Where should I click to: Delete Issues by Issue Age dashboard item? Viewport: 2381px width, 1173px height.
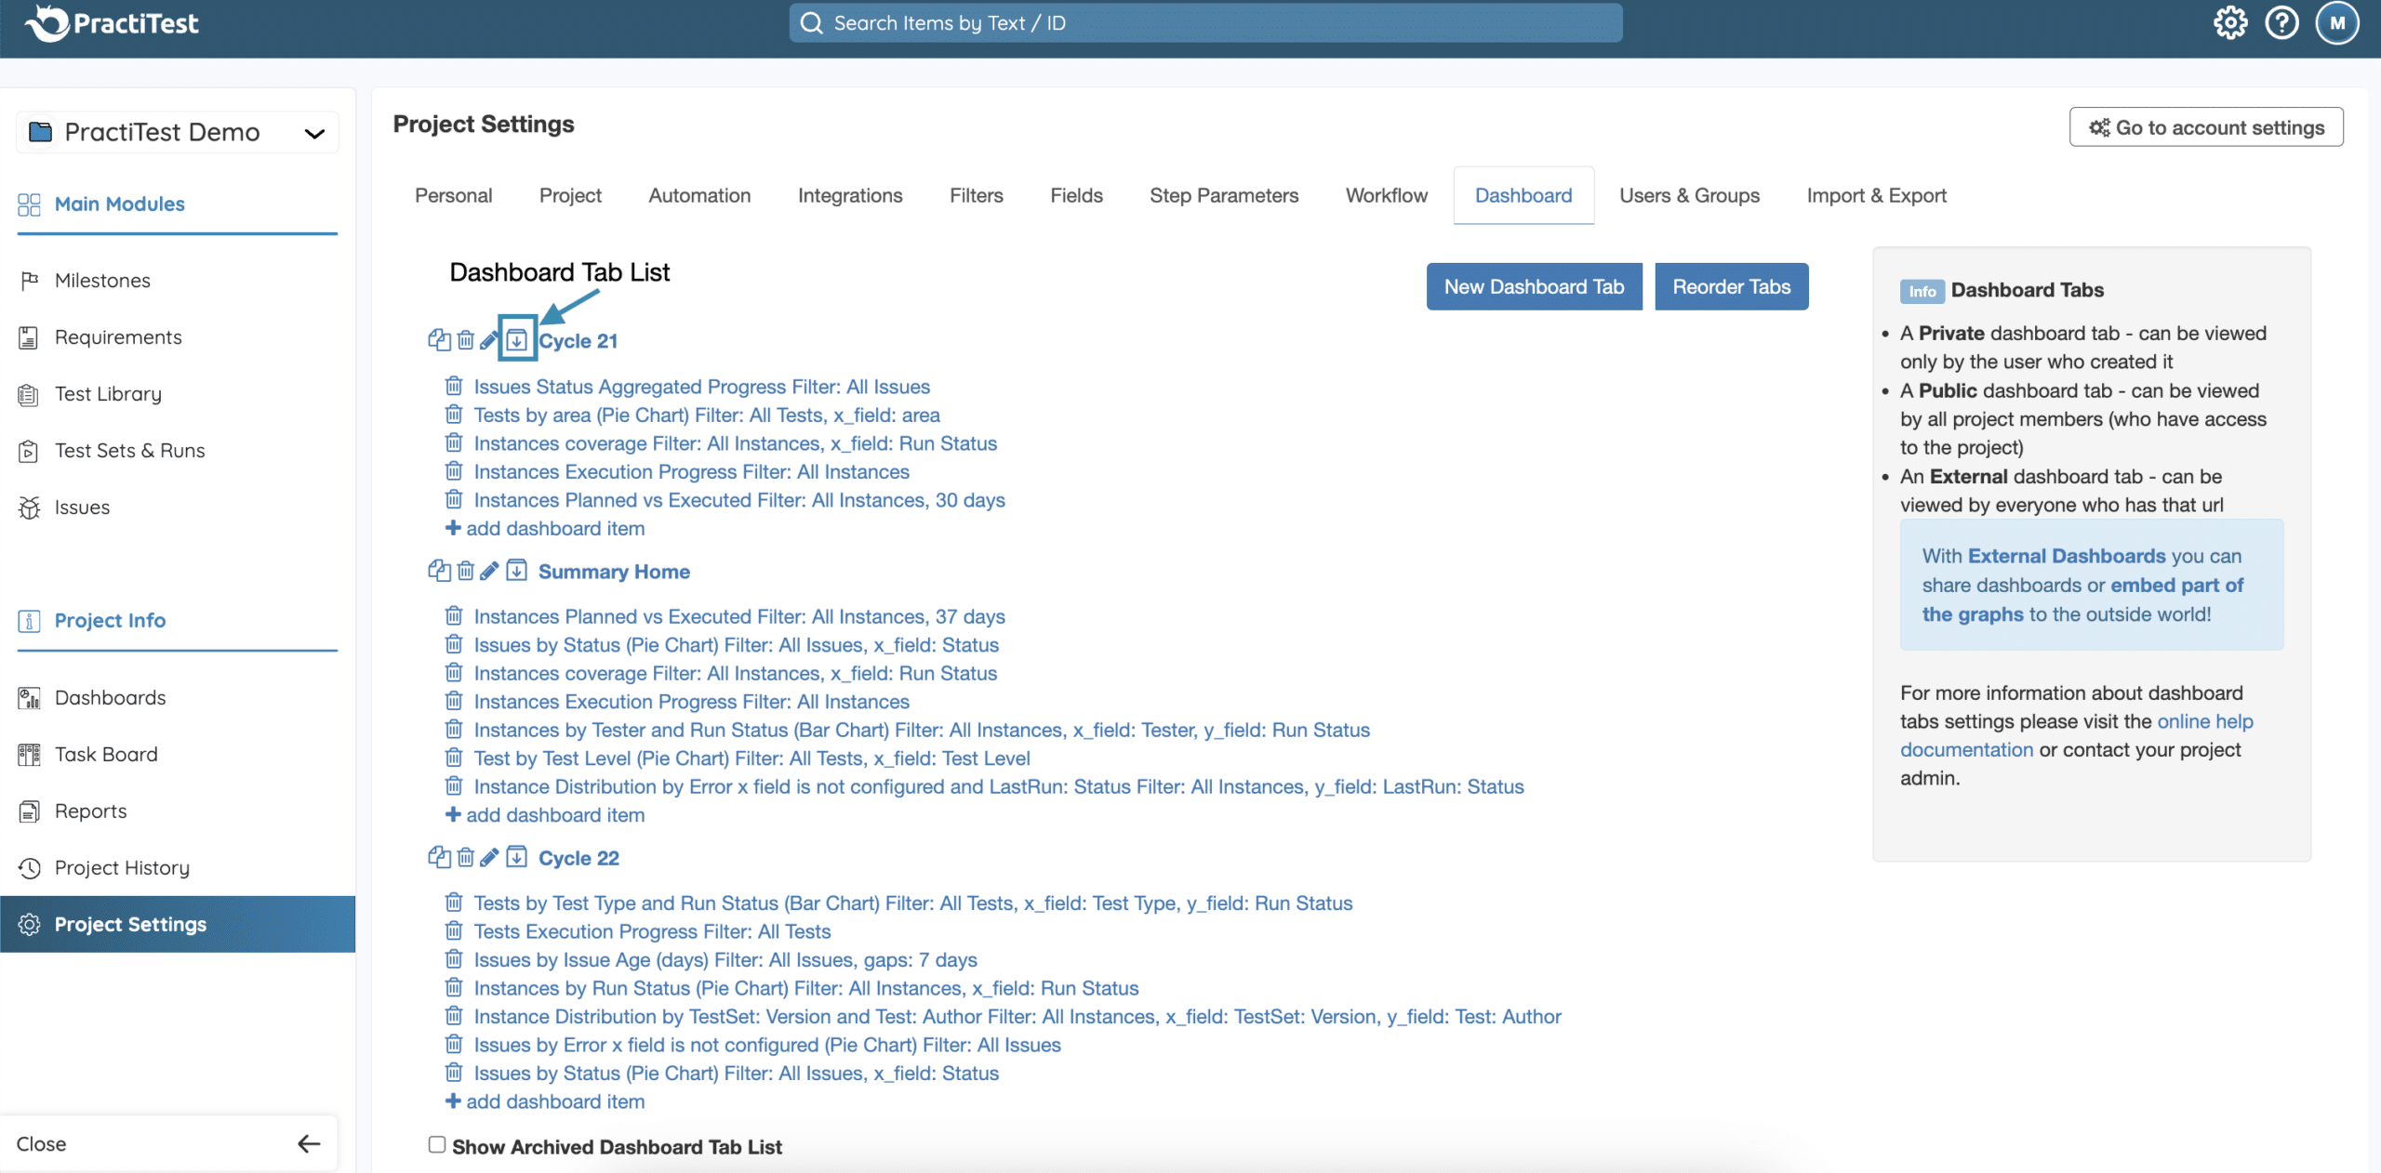(x=454, y=959)
